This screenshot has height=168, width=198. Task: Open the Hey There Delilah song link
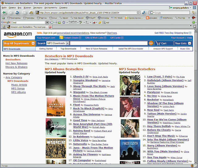pos(159,126)
